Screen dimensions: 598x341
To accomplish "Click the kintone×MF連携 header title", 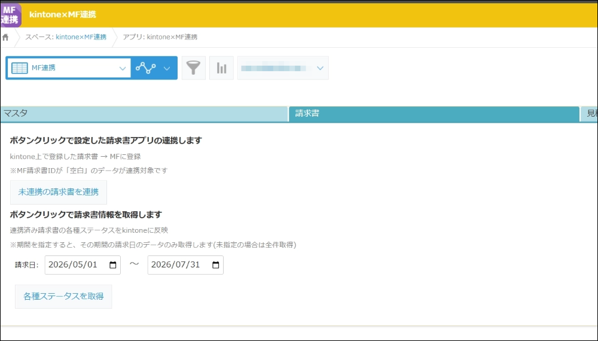I will tap(63, 14).
